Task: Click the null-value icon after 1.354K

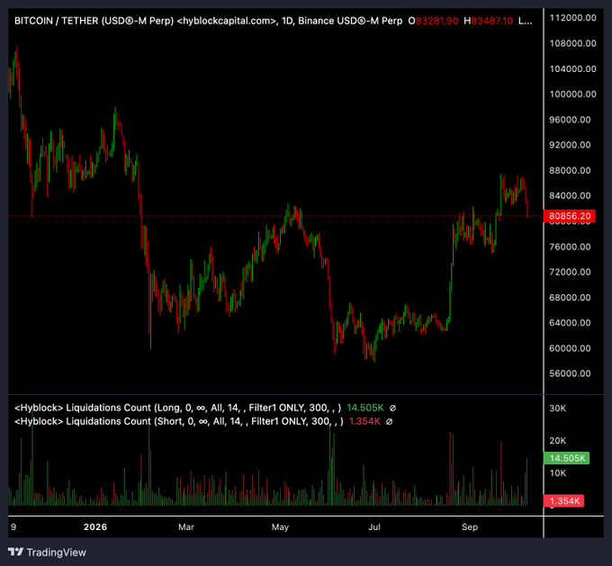Action: coord(389,421)
